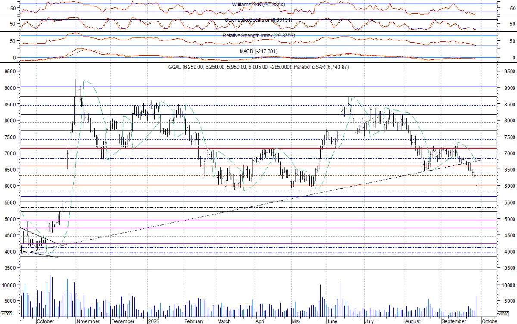Select the August label on the date axis
This screenshot has height=324, width=517.
(413, 321)
